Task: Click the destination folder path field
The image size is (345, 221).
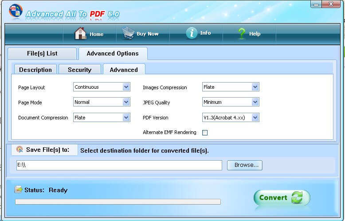Action: (x=119, y=165)
